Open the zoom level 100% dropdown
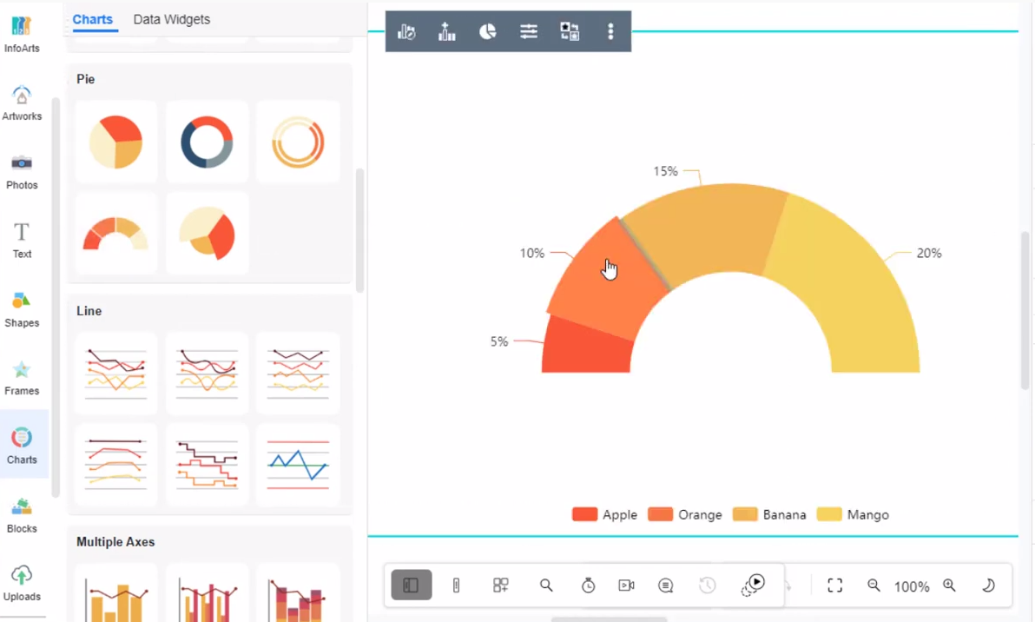The image size is (1035, 622). pyautogui.click(x=912, y=586)
